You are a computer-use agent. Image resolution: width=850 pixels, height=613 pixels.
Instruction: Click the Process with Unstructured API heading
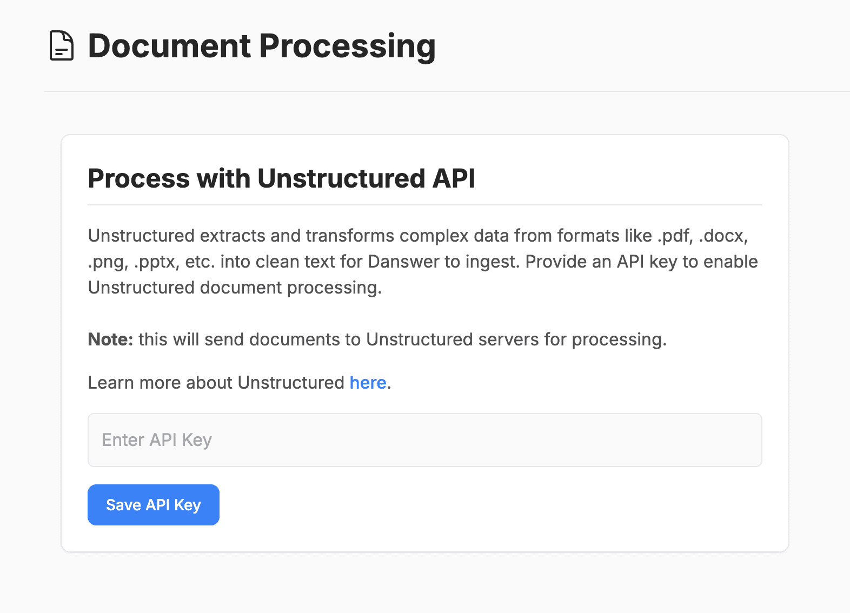pos(282,178)
